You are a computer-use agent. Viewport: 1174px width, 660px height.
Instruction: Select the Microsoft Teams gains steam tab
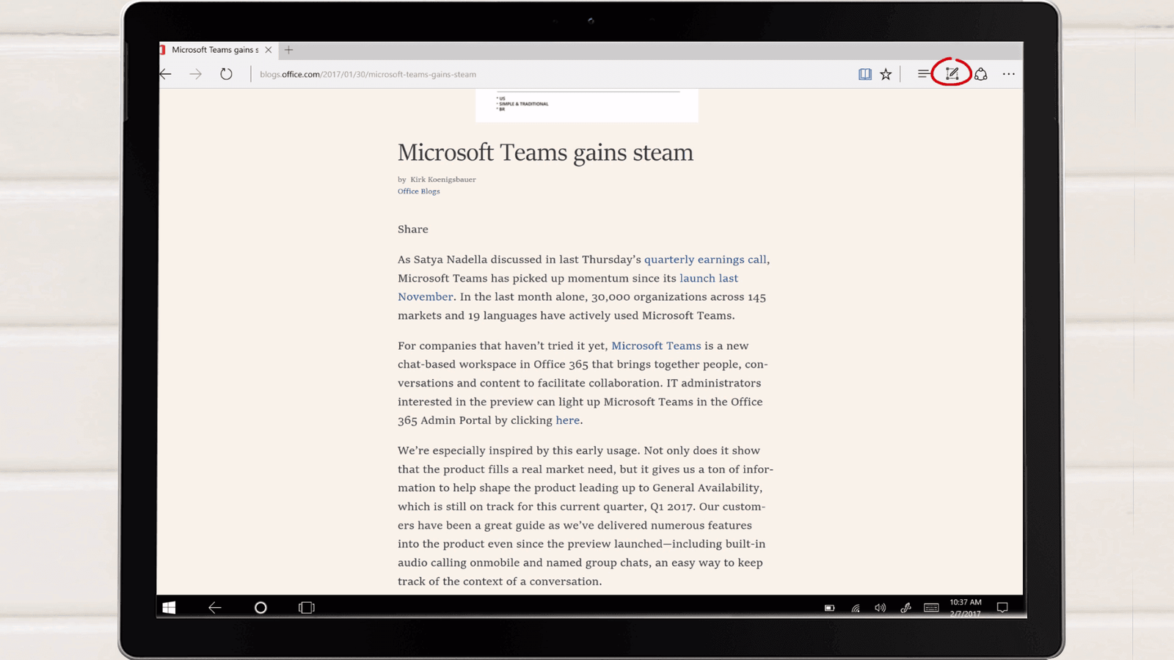click(x=214, y=50)
